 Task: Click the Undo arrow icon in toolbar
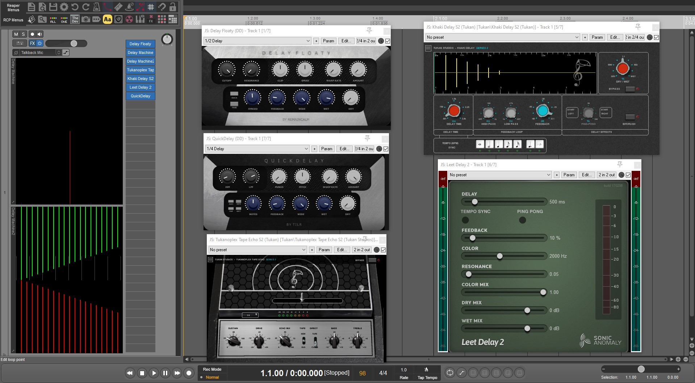(x=75, y=7)
